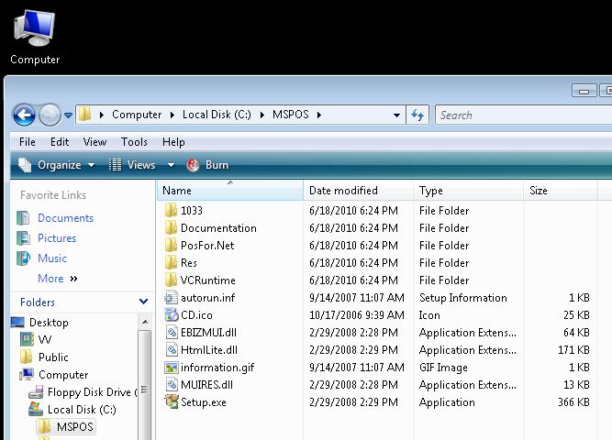
Task: Click the folder tree scroll up arrow
Action: [x=145, y=322]
